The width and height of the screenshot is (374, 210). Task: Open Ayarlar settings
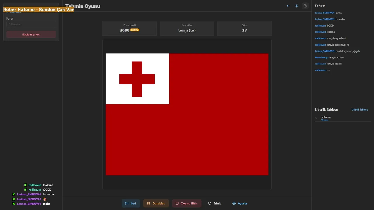pos(240,203)
